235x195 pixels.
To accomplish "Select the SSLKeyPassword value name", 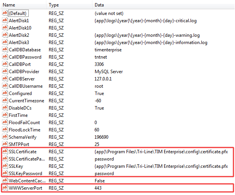I will pos(25,174).
